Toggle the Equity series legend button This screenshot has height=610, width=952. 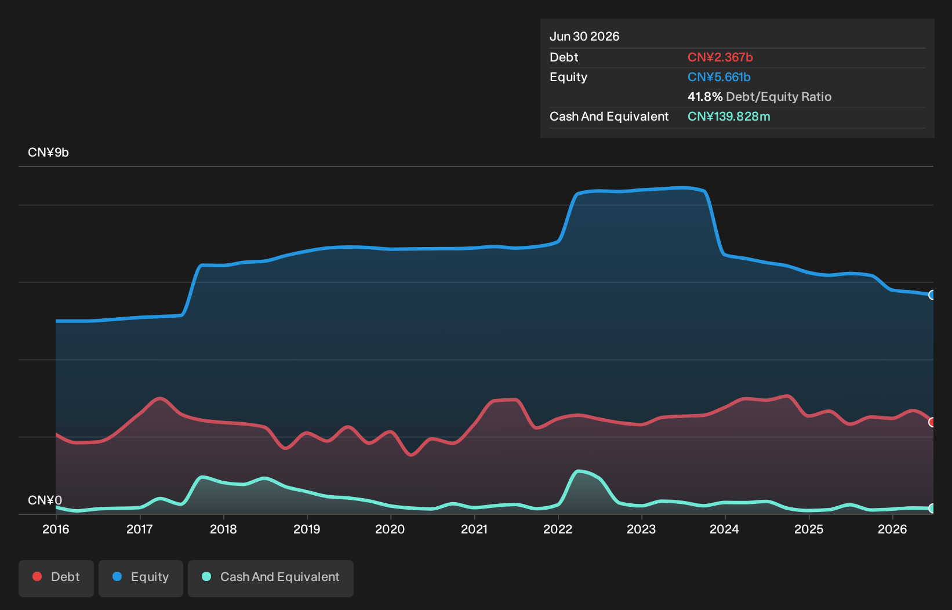[x=141, y=578]
